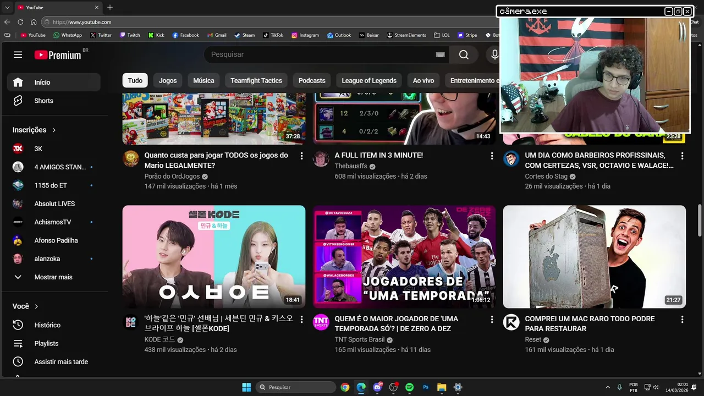Play the Mac raro restoration video thumbnail
704x396 pixels.
[x=595, y=257]
